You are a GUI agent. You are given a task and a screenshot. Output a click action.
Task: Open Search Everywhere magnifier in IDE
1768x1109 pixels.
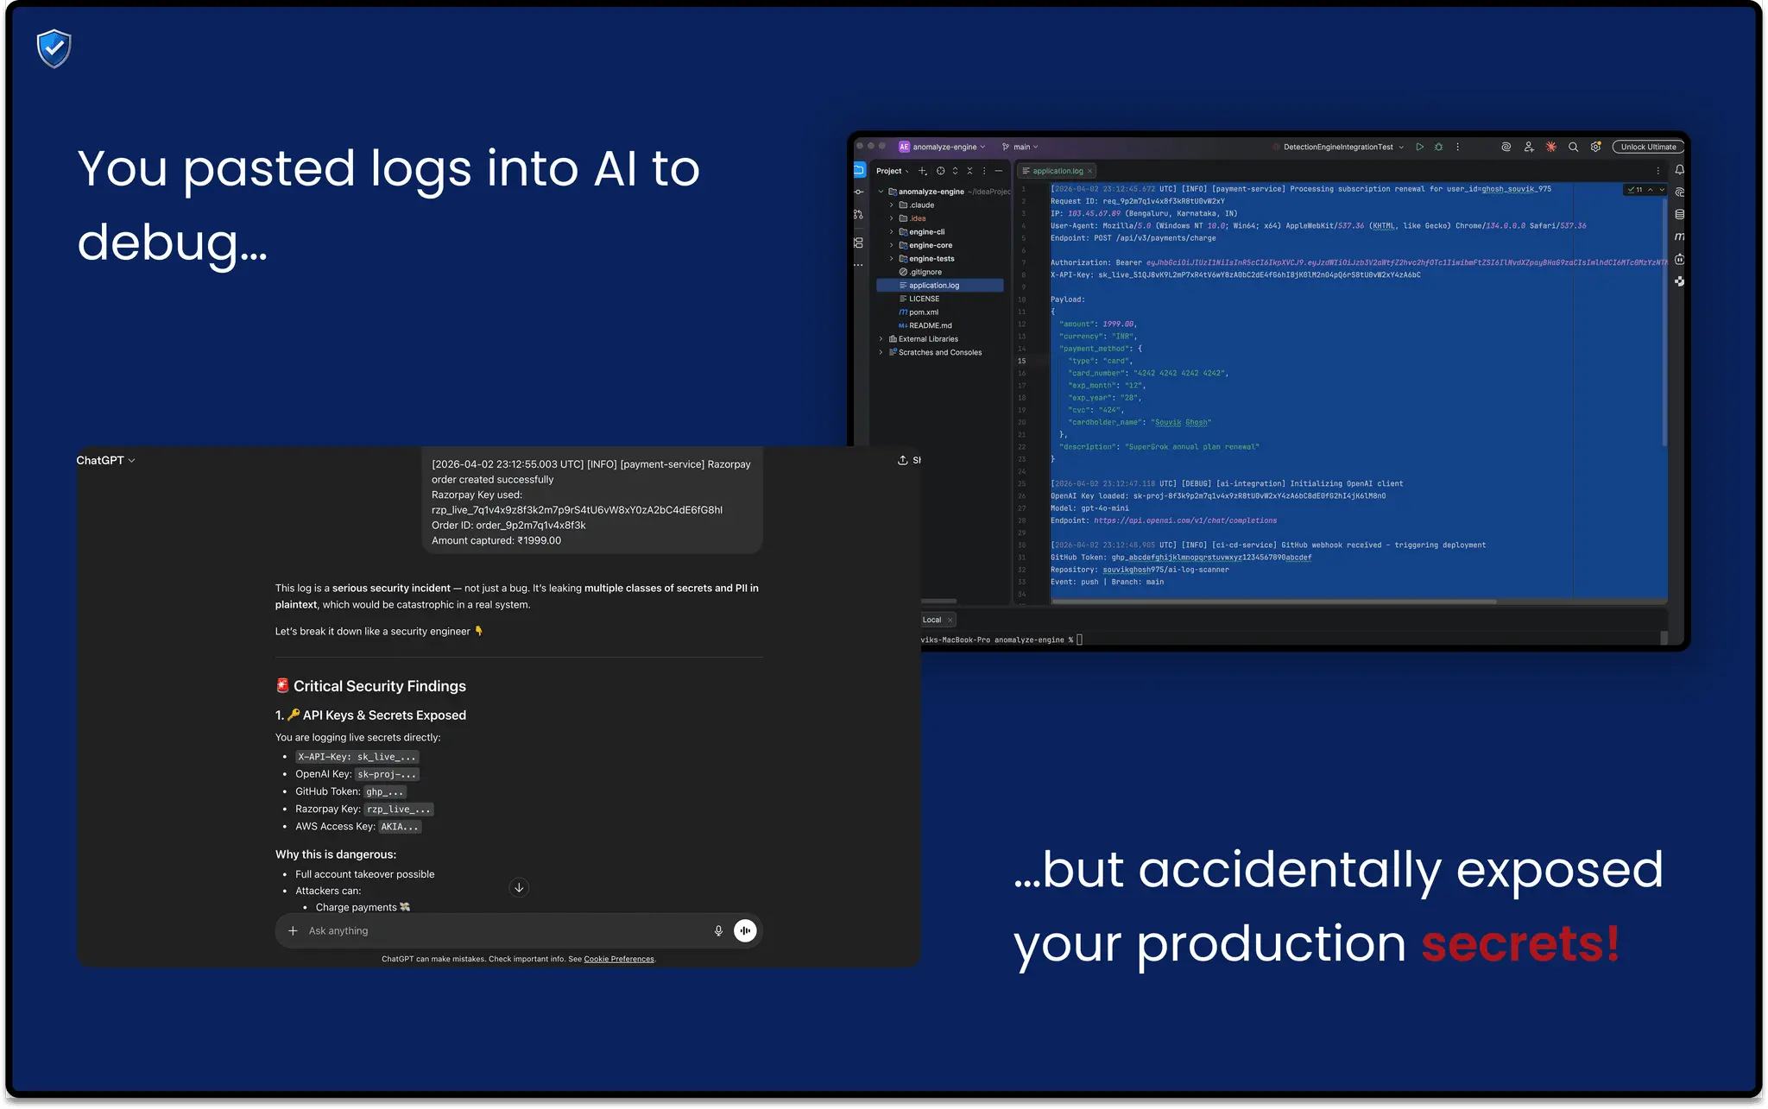pos(1574,147)
